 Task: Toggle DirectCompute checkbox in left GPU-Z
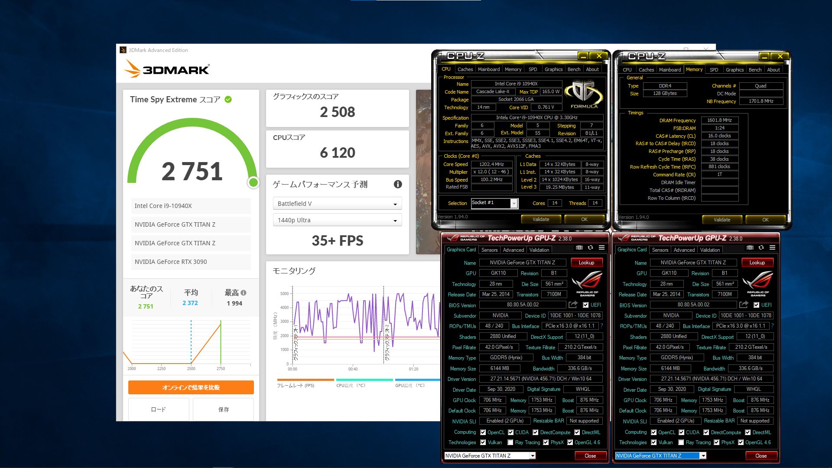536,432
